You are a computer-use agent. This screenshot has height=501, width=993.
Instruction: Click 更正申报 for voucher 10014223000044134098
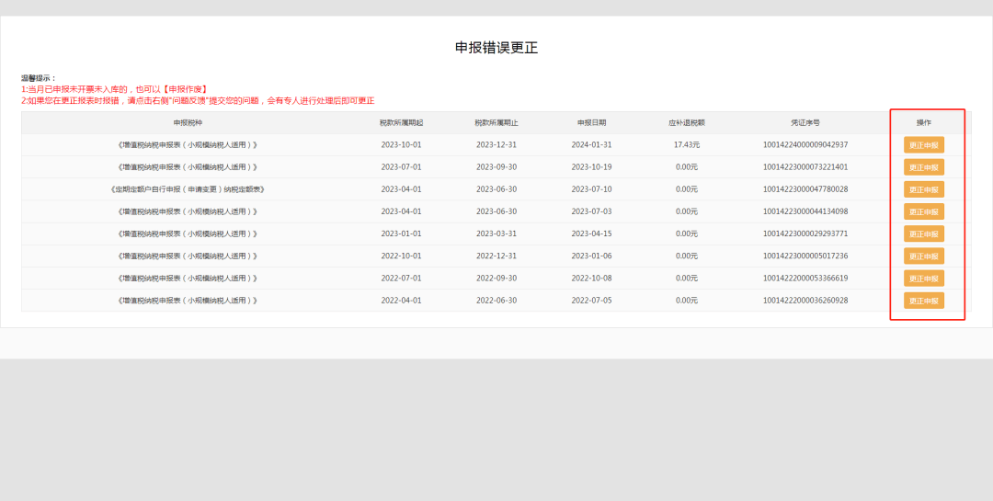tap(923, 211)
